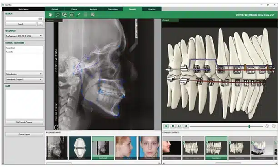Open the Orthodontic Diagnosis dropdown
The image size is (280, 167).
click(x=24, y=79)
